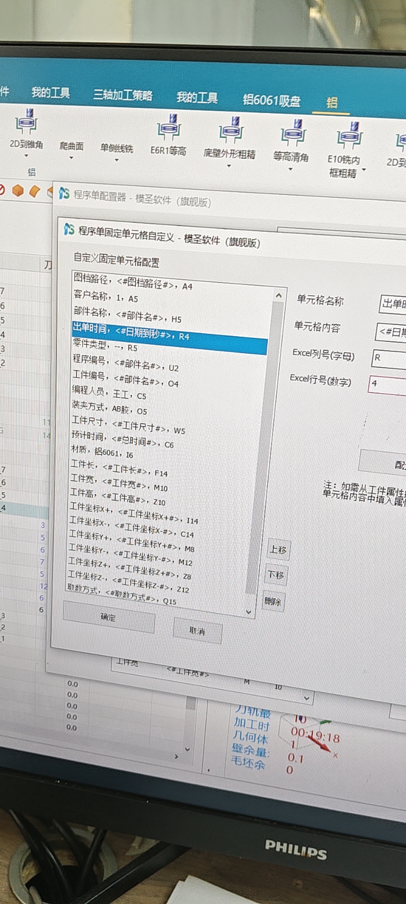Select the 装夹方式, AB胶, O5 row
406x904 pixels.
109,408
